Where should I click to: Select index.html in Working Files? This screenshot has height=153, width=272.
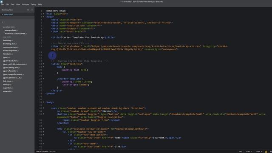point(8,14)
